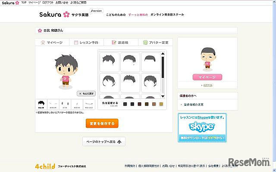The width and height of the screenshot is (276, 172).
Task: Open the 利用規約 footer link
Action: coord(130,166)
